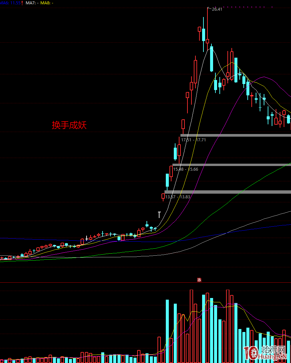Viewport: 291px width, 363px height.
Task: Click the white MA7 indicator label
Action: (x=32, y=3)
